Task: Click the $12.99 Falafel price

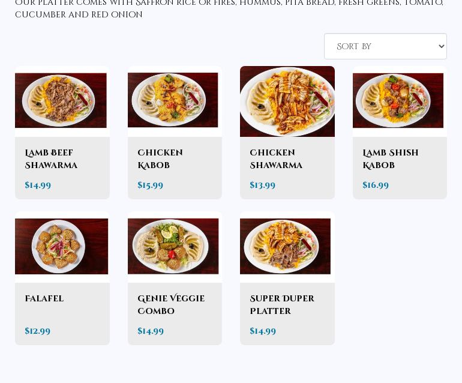Action: pos(38,331)
